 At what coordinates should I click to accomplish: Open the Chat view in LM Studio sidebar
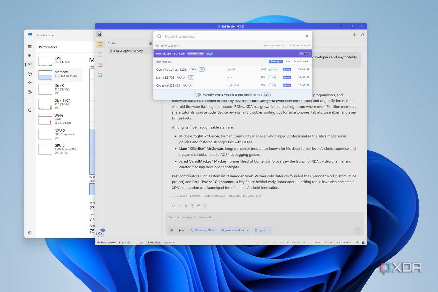100,44
